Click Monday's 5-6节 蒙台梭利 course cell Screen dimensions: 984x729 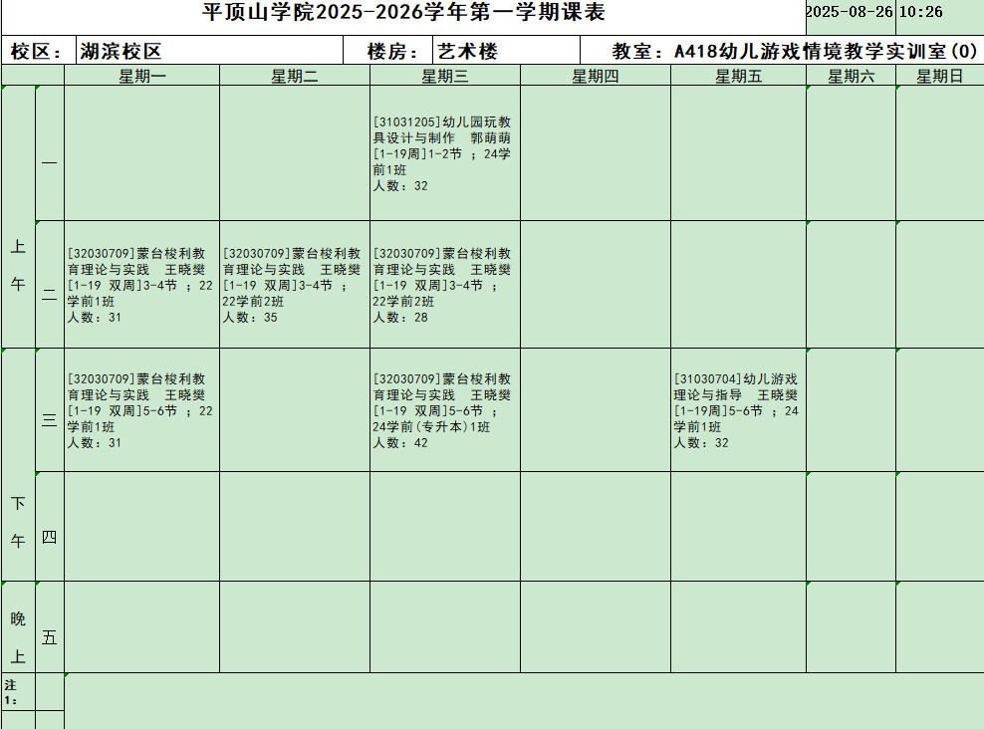pos(140,410)
